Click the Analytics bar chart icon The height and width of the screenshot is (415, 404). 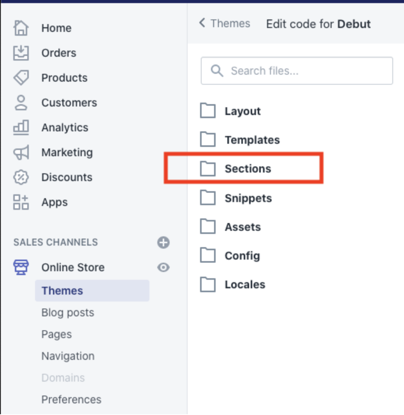(x=21, y=127)
